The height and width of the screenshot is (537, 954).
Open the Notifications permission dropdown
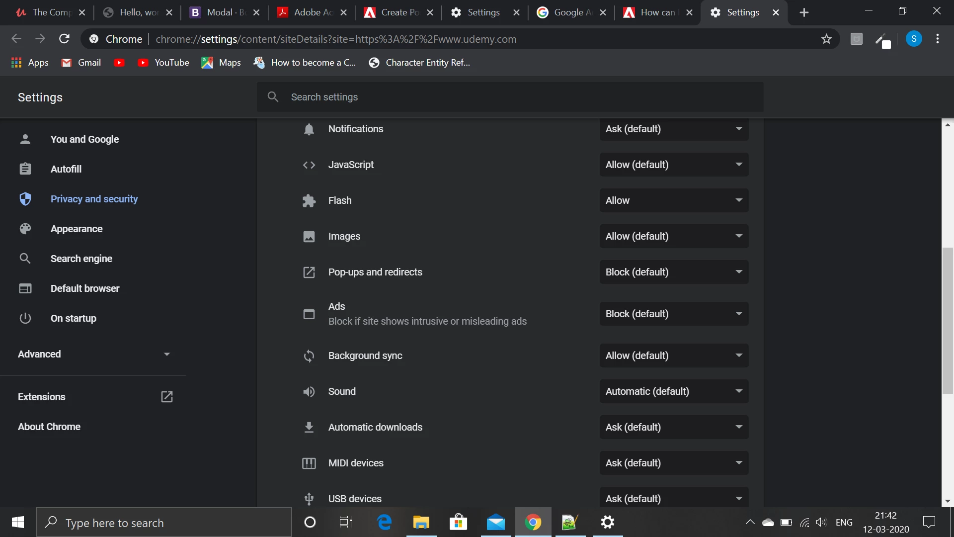pos(674,129)
